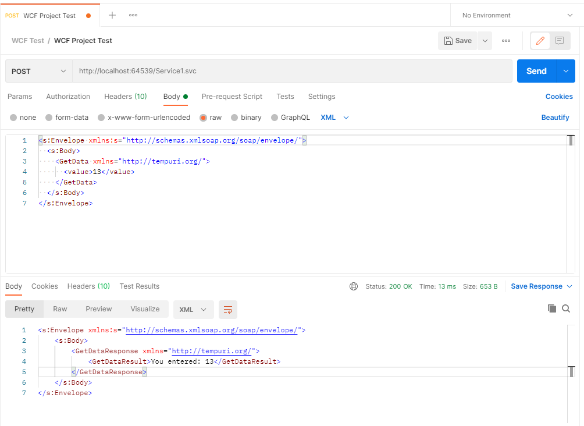The height and width of the screenshot is (426, 584).
Task: Switch response view to Preview
Action: tap(99, 309)
